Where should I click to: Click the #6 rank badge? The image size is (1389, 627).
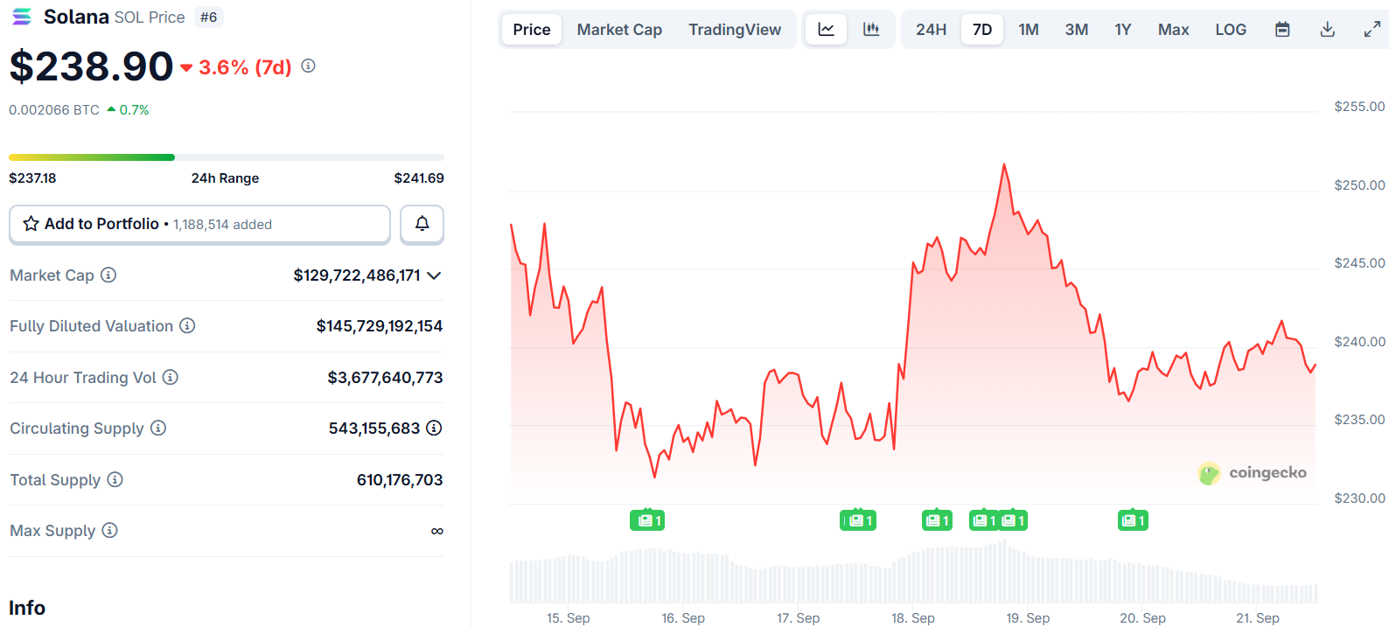(208, 17)
